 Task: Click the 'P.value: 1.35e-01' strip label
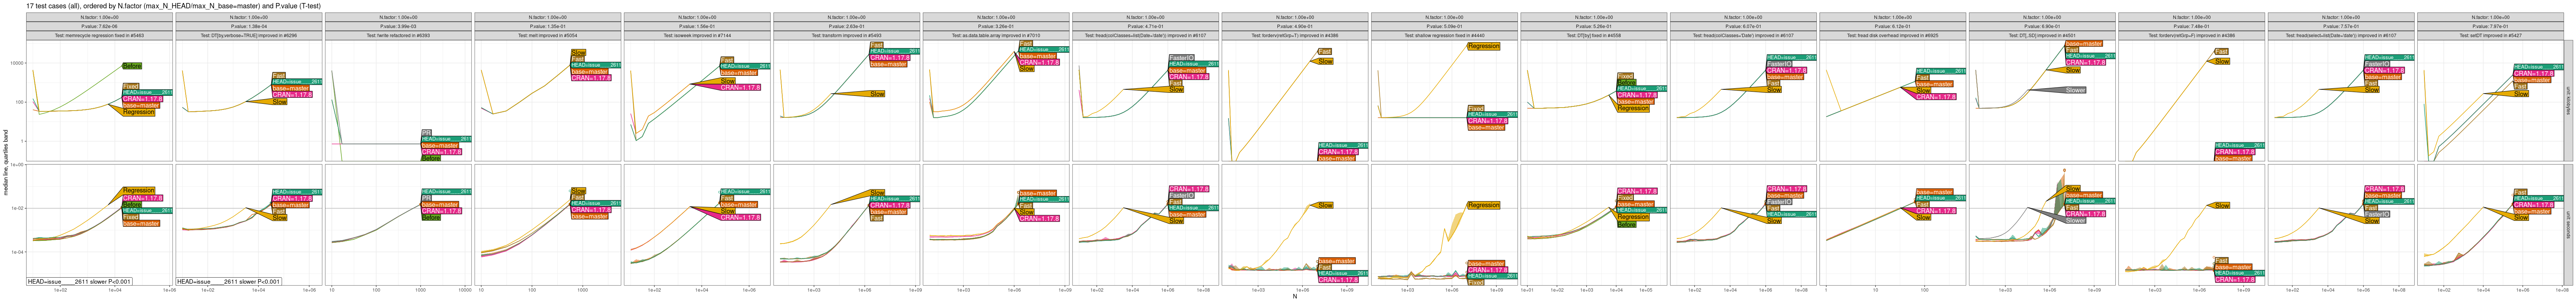pos(547,27)
